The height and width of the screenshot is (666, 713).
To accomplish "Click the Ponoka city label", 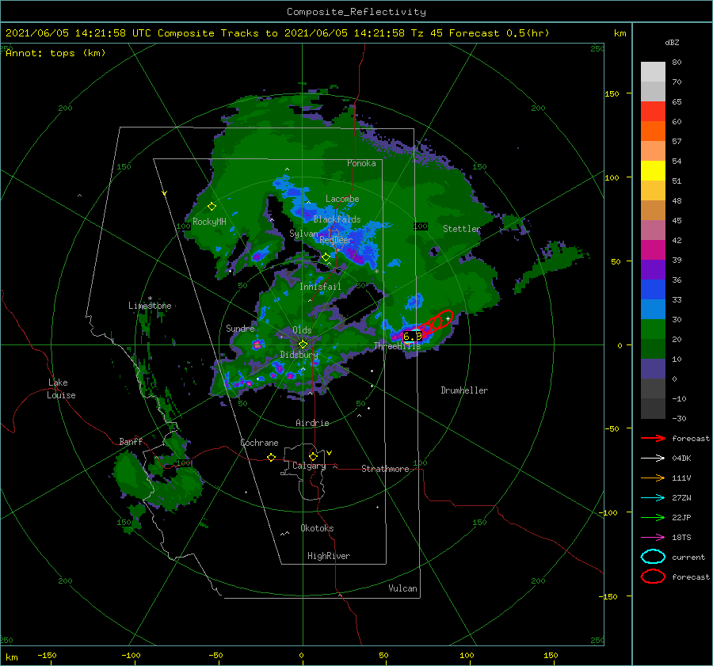I will point(361,163).
